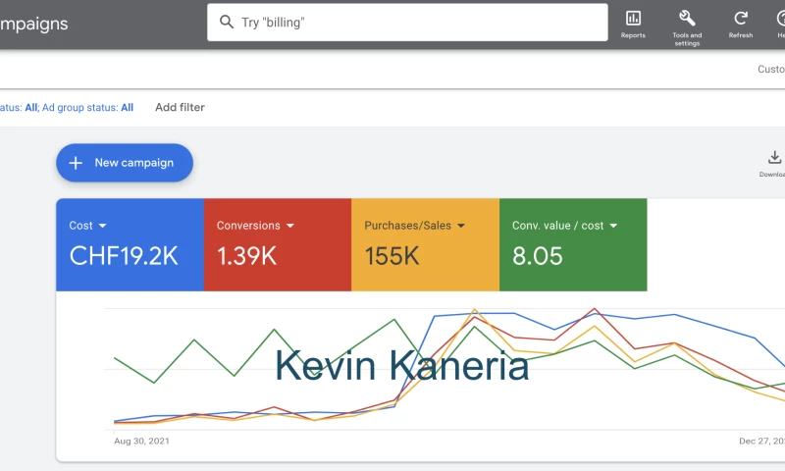Select the 155K purchases value
The image size is (785, 471).
(x=392, y=256)
